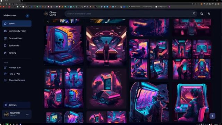Open the three-dot menu beside WARFVRE
This screenshot has width=222, height=125.
(x=27, y=114)
